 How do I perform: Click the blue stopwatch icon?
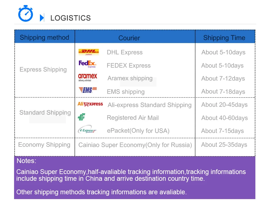tap(26, 14)
